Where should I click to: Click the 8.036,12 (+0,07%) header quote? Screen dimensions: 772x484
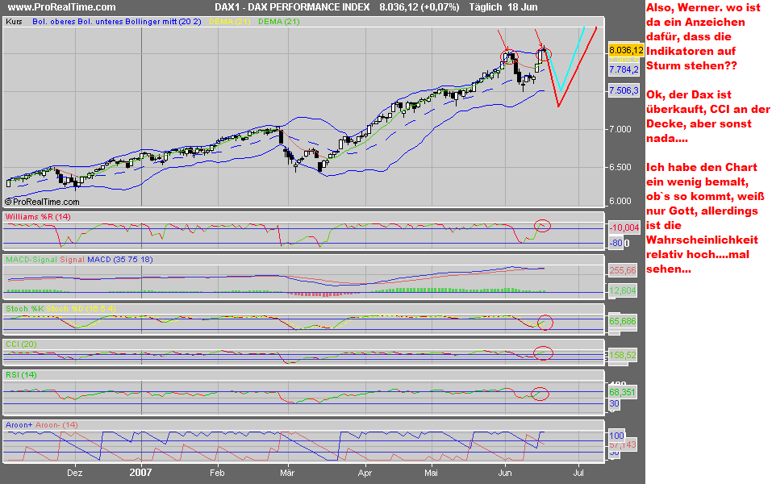coord(419,7)
